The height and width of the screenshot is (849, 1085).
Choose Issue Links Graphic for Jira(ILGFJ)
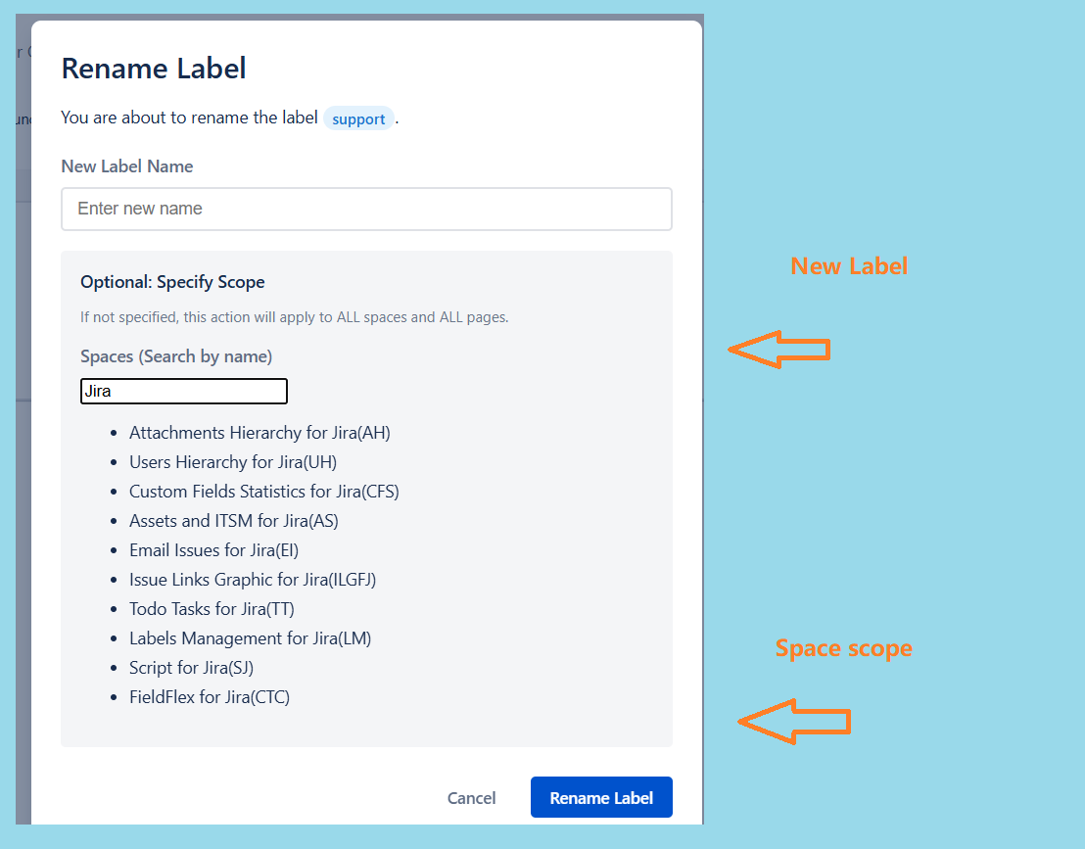click(x=253, y=579)
